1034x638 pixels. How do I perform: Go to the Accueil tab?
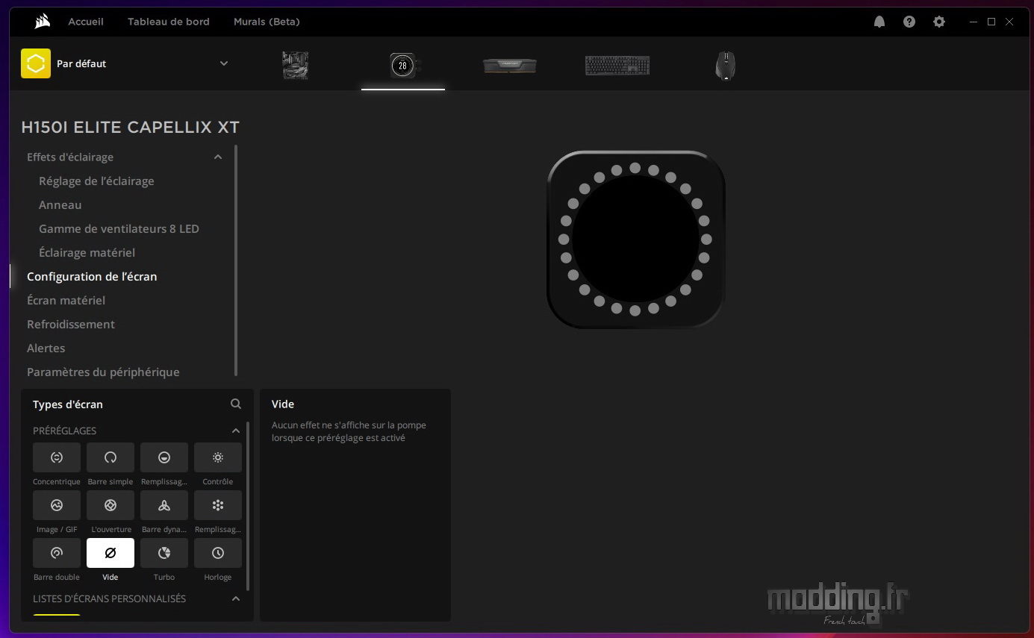[86, 22]
